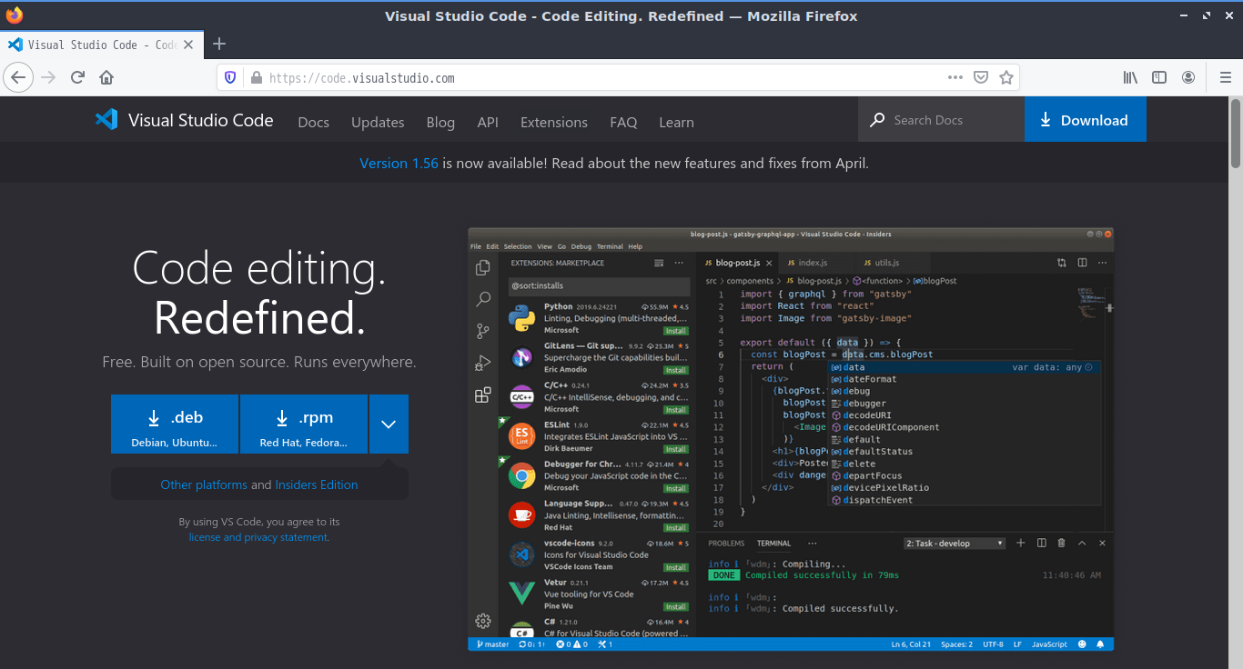Click the Visual Studio Code logo
The width and height of the screenshot is (1243, 669).
pos(185,120)
